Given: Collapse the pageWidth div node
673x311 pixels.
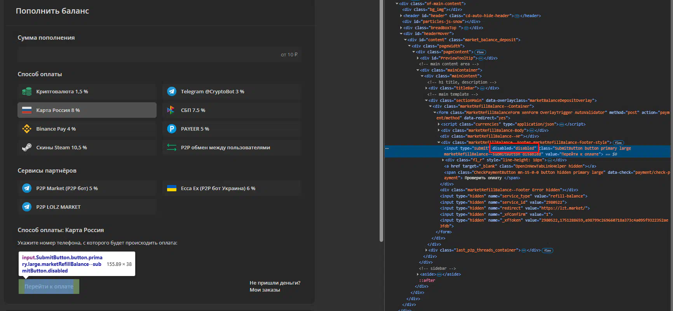Looking at the screenshot, I should 410,46.
